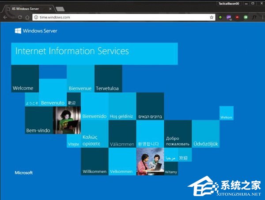Click the Greek Καλώς ορίσατε tile
The height and width of the screenshot is (200, 265).
point(95,134)
